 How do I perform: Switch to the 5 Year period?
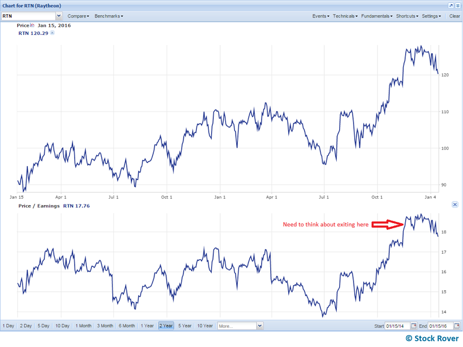[185, 326]
